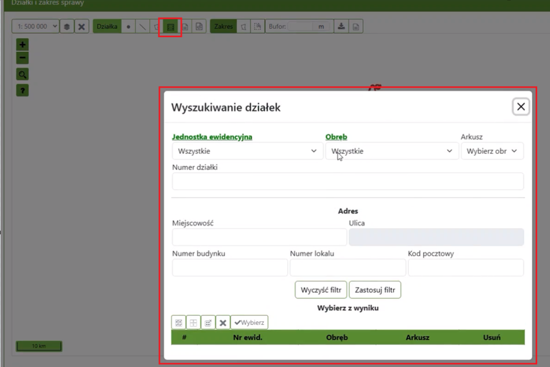Select the point drawing tool for Działka
The height and width of the screenshot is (367, 550).
[128, 27]
